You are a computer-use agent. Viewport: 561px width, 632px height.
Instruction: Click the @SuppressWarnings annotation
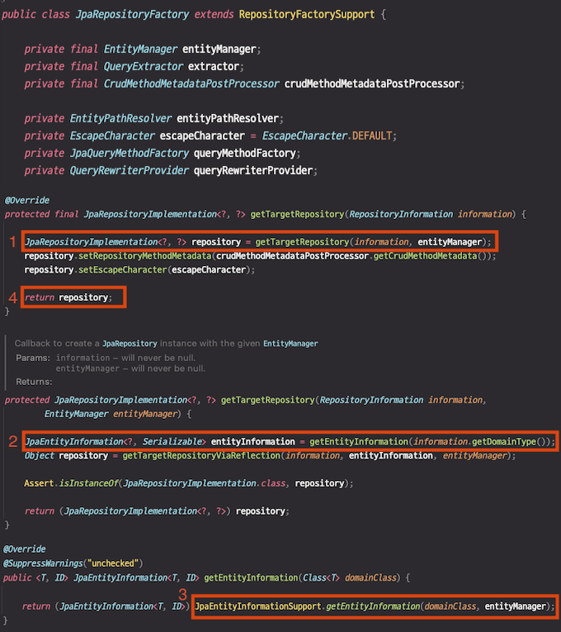[x=43, y=563]
